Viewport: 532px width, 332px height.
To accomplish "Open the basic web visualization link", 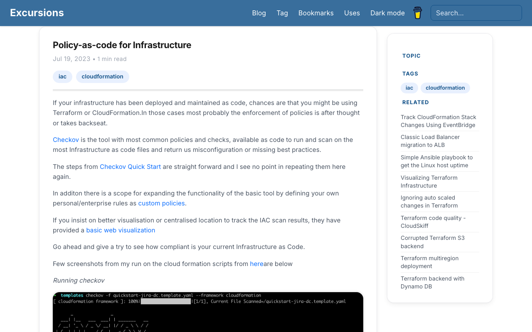I will pyautogui.click(x=121, y=230).
